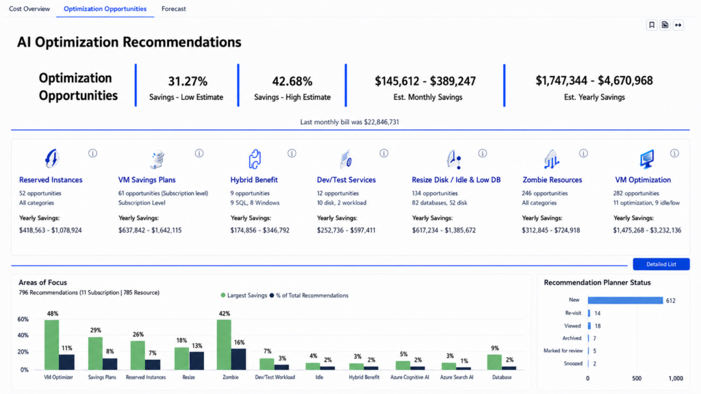Open info icon beside Resize Disk card
Viewport: 701px width, 394px height.
tap(483, 153)
